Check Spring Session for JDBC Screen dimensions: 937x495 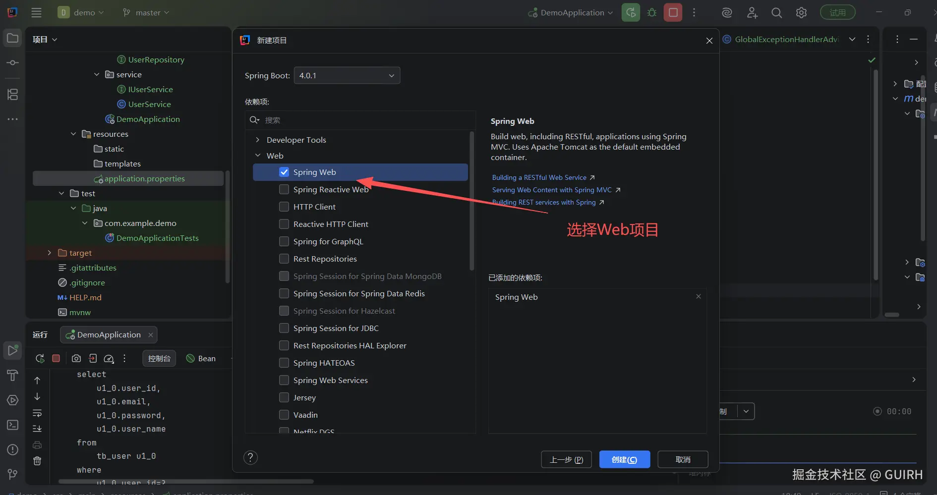[284, 328]
